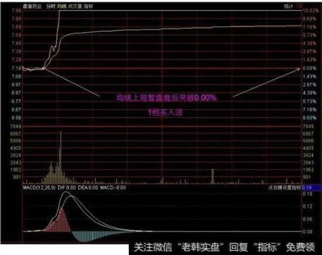322x255 pixels.
Task: Click the small red box icon beside 统计
Action: [300, 6]
